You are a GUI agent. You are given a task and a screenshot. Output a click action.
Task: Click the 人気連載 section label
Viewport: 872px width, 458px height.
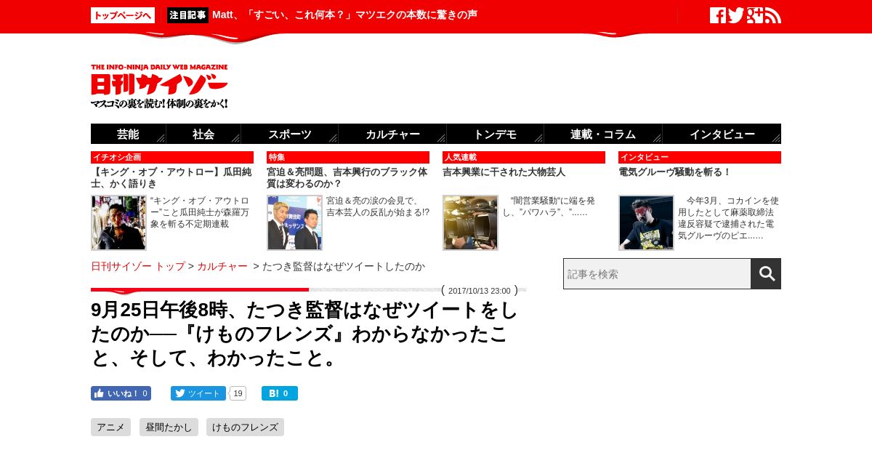point(524,157)
